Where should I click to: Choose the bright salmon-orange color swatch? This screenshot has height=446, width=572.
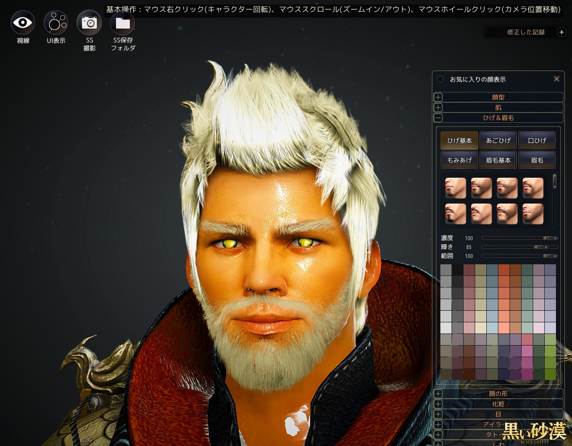[504, 328]
